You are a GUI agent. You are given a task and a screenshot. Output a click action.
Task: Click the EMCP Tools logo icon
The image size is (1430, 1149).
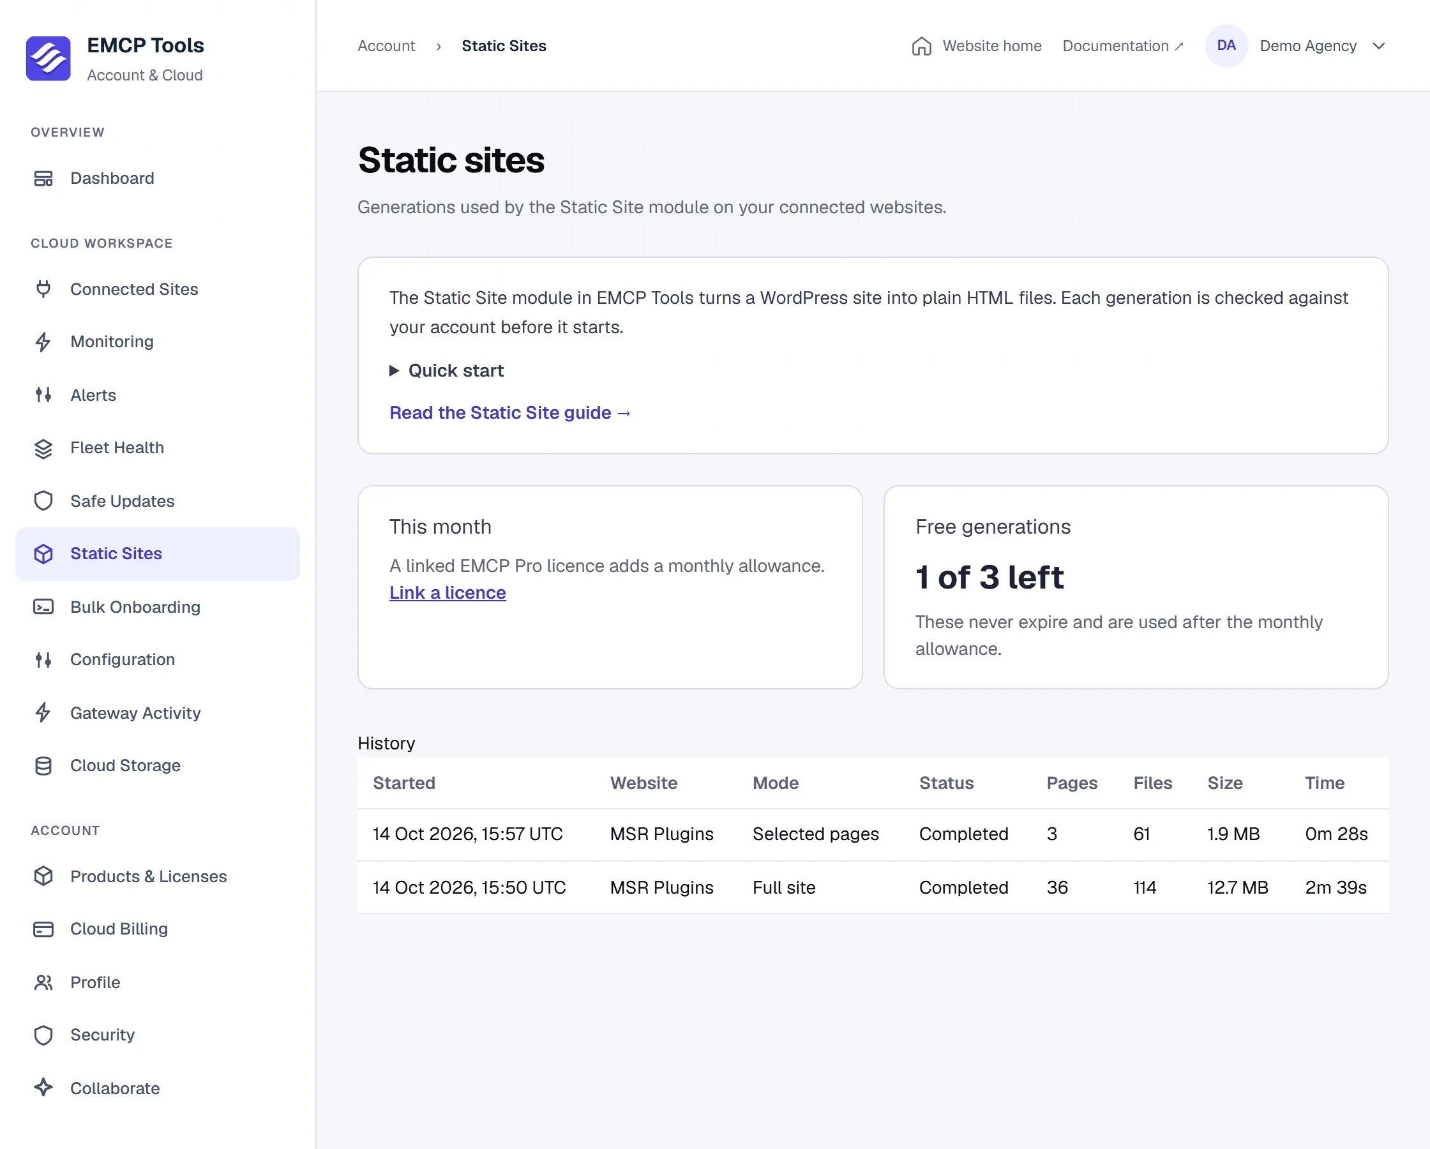pyautogui.click(x=48, y=58)
